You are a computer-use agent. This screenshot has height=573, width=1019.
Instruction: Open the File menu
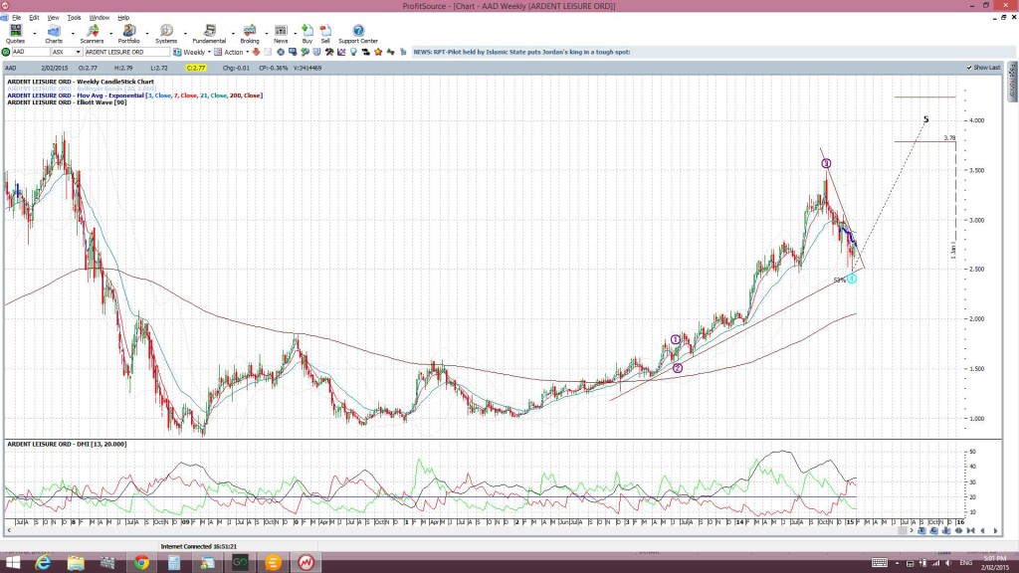[16, 18]
